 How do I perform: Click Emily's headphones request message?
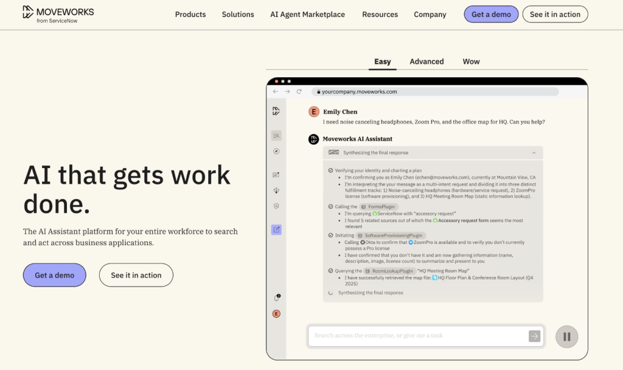point(434,122)
